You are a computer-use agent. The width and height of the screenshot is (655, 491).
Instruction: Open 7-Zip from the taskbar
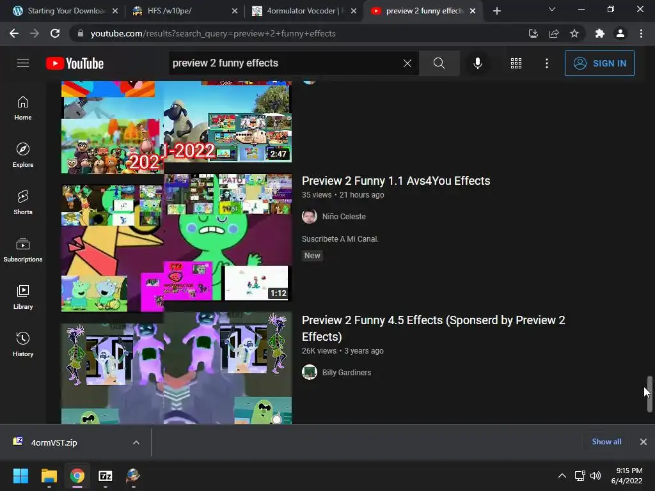106,476
